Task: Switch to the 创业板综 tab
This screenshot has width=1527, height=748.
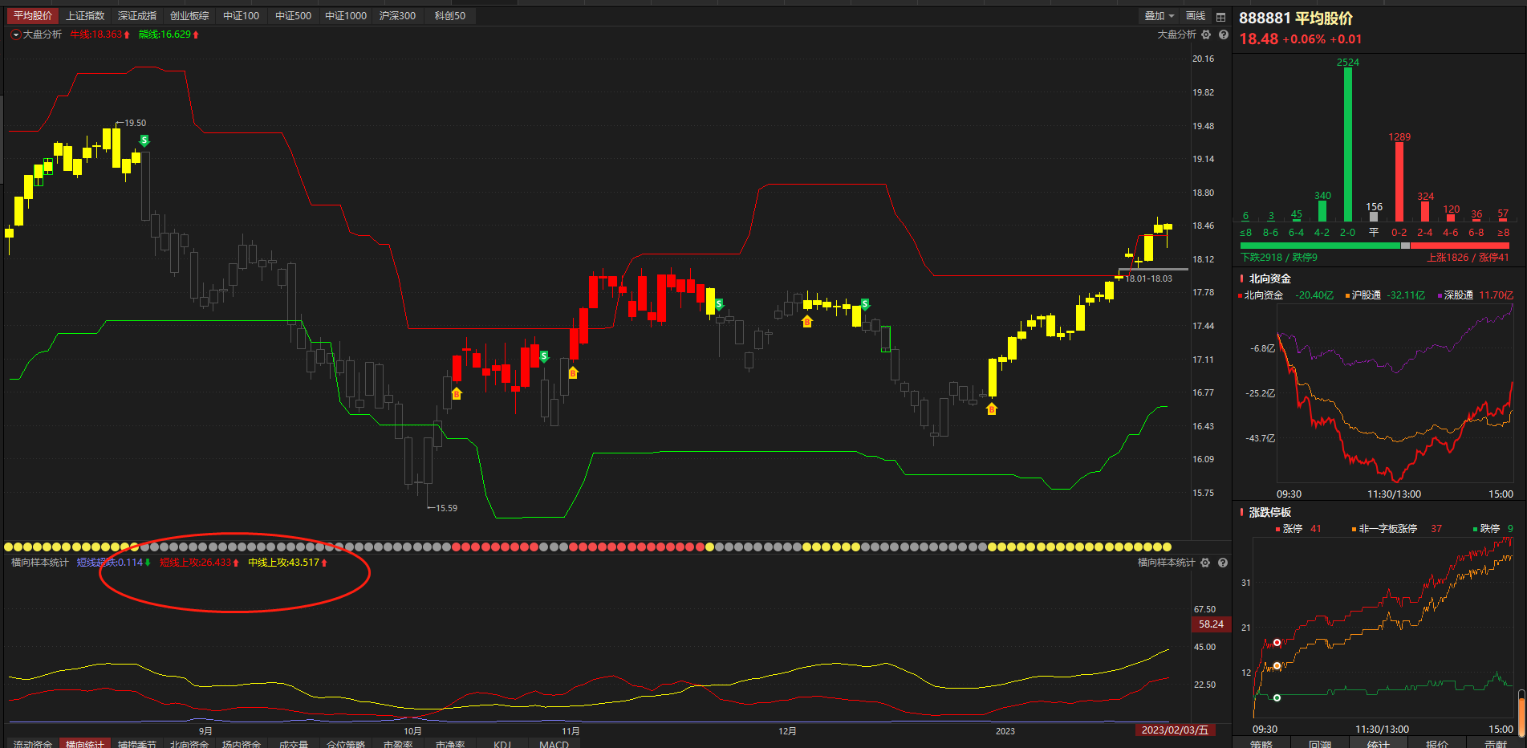Action: pyautogui.click(x=189, y=16)
